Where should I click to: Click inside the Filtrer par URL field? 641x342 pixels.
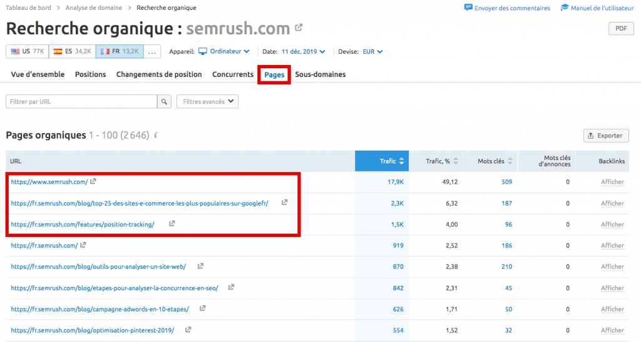point(81,102)
